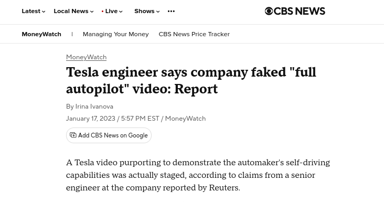384x202 pixels.
Task: Click MoneyWatch in the dateline
Action: pyautogui.click(x=185, y=119)
